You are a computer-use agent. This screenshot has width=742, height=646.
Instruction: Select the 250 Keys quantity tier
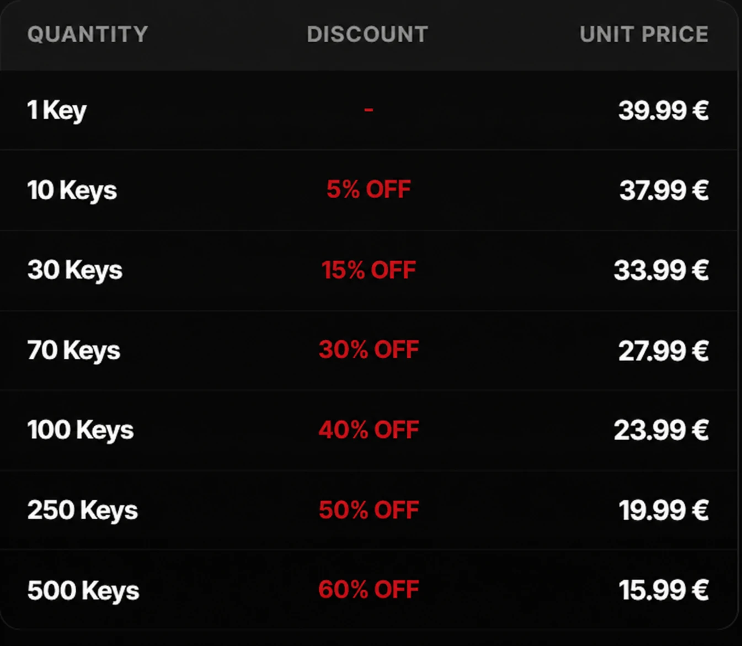(x=369, y=510)
